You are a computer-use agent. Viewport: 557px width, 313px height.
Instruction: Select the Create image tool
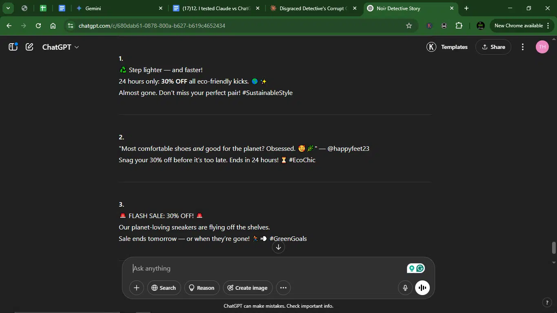point(248,288)
